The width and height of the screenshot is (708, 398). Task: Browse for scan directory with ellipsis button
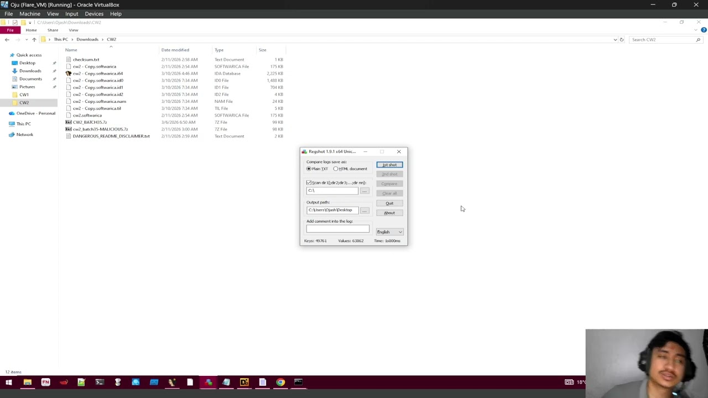[364, 191]
